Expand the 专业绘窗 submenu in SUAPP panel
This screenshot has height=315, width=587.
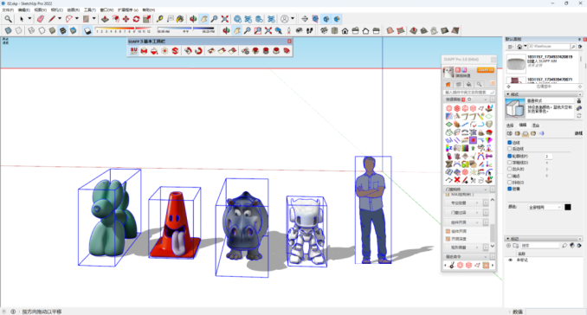[x=462, y=202]
